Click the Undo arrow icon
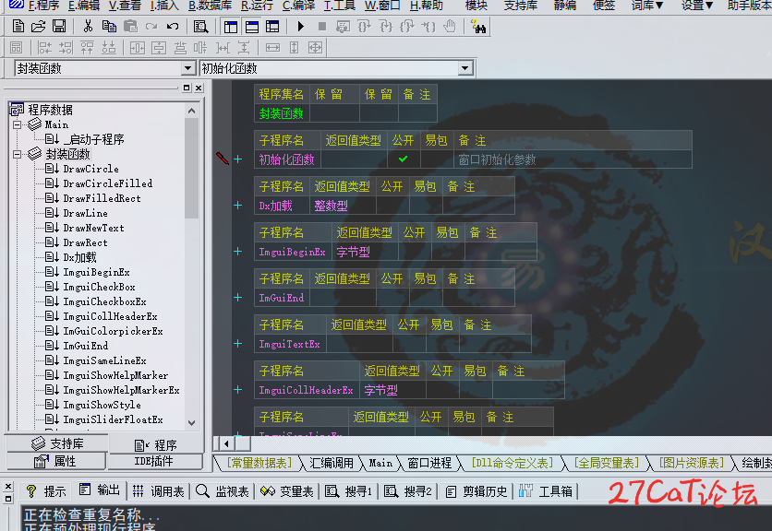This screenshot has height=531, width=772. (x=173, y=26)
